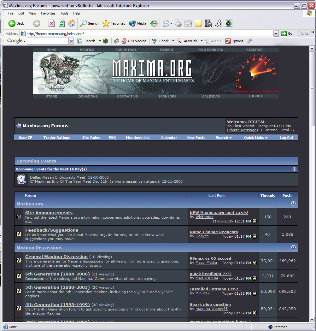The height and width of the screenshot is (331, 316).
Task: Open 4th Generation (1995-1999) forum
Action: [x=57, y=304]
